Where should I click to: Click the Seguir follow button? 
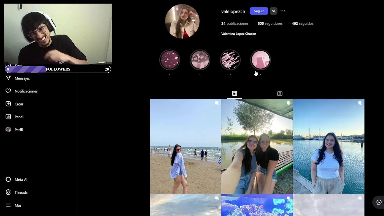[x=259, y=11]
